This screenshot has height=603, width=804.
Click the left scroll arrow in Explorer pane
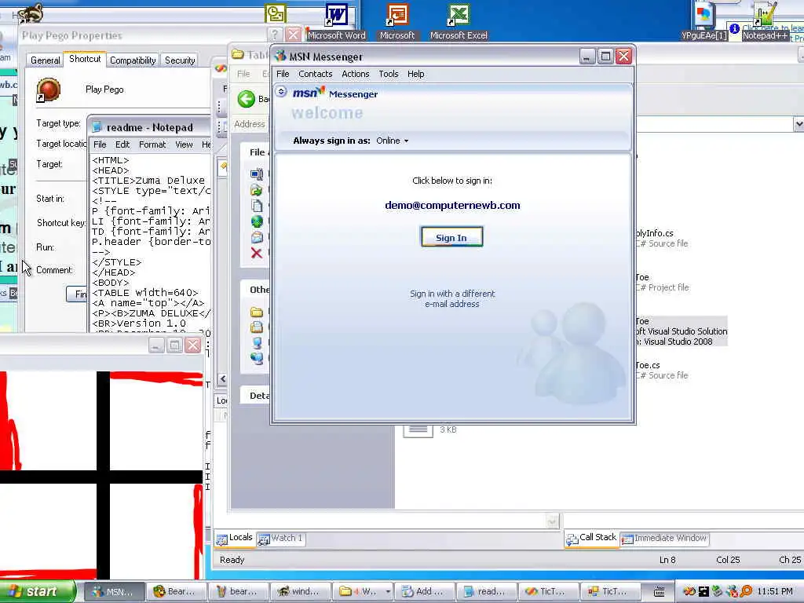222,379
